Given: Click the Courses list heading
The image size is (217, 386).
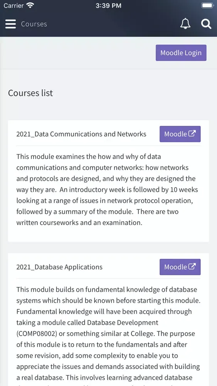Looking at the screenshot, I should [x=30, y=93].
